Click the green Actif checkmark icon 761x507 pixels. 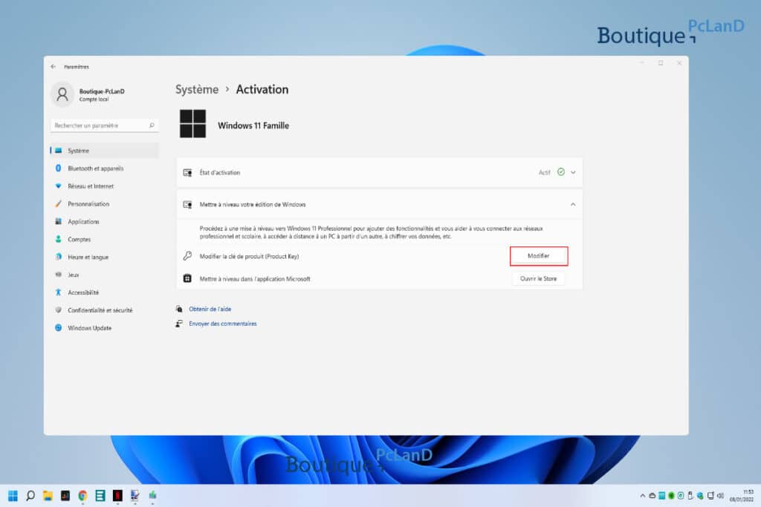point(561,172)
